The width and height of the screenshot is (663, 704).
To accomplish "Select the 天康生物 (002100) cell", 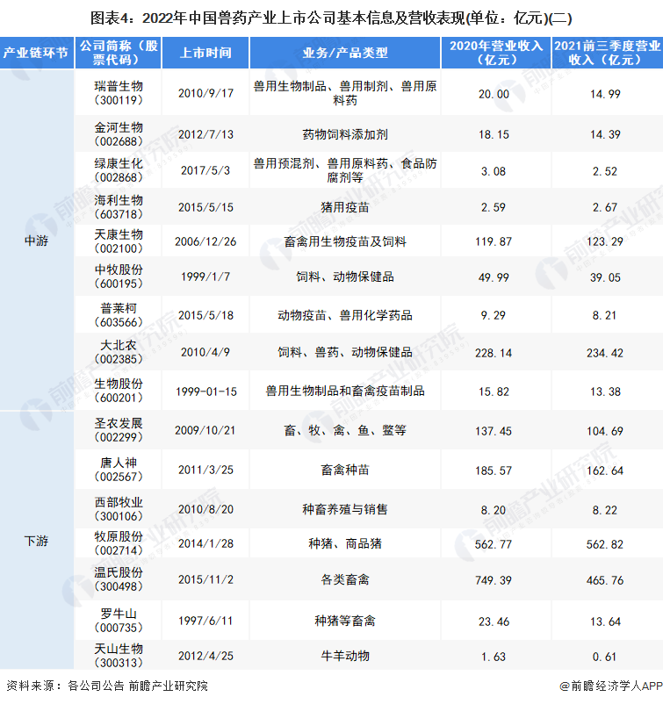I will [119, 241].
